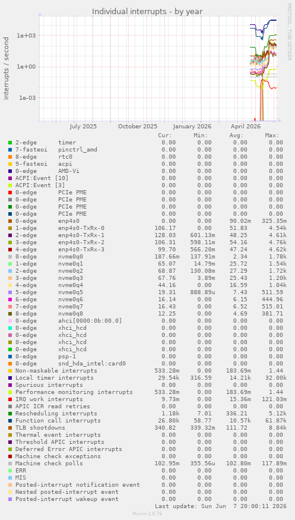The width and height of the screenshot is (295, 520).
Task: Click the magenta swatch beside nvme0q6
Action: [x=10, y=300]
